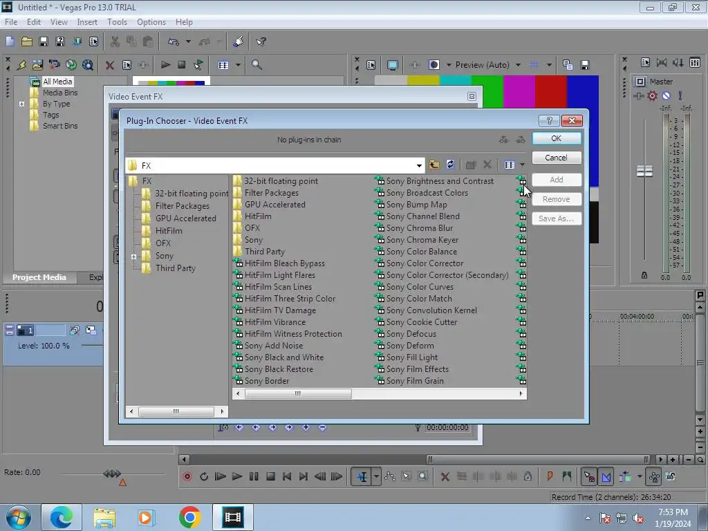Open project with the folder icon

tap(27, 41)
